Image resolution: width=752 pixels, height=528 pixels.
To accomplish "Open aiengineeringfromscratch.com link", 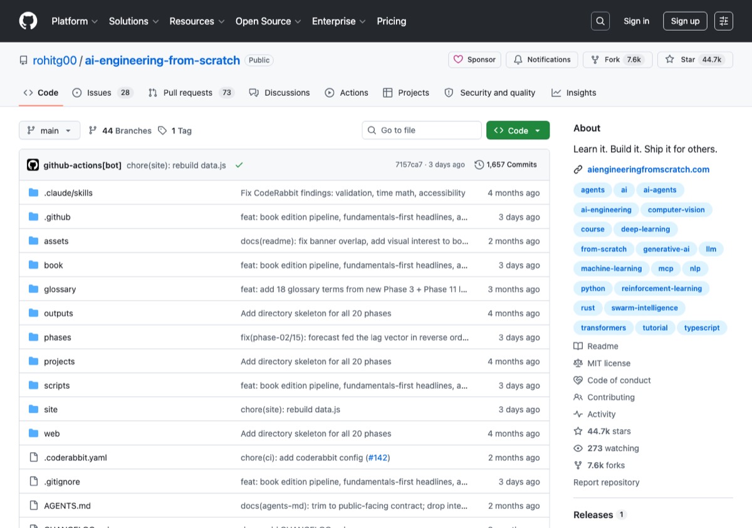I will [648, 169].
